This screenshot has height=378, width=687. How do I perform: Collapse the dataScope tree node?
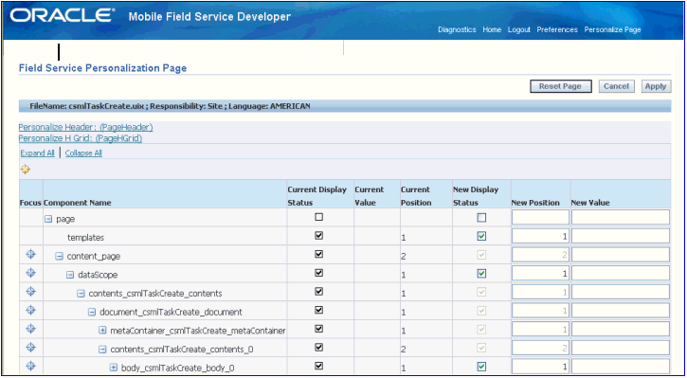click(70, 275)
